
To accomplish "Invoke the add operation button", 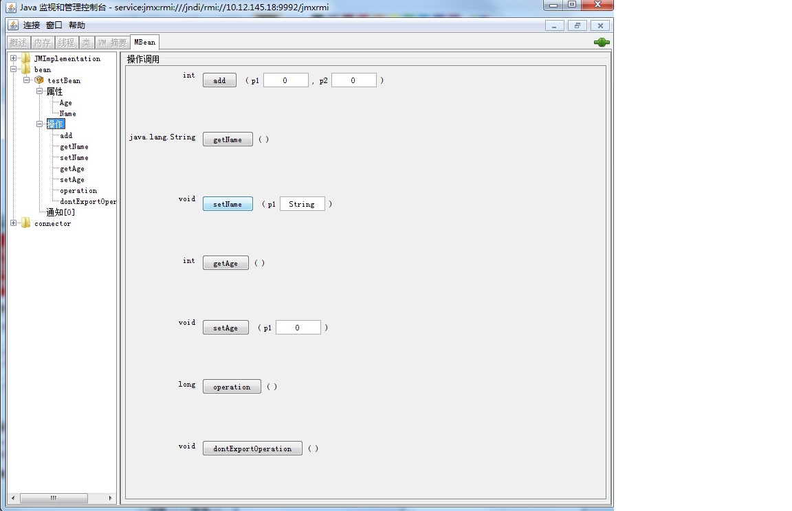I will pos(219,80).
